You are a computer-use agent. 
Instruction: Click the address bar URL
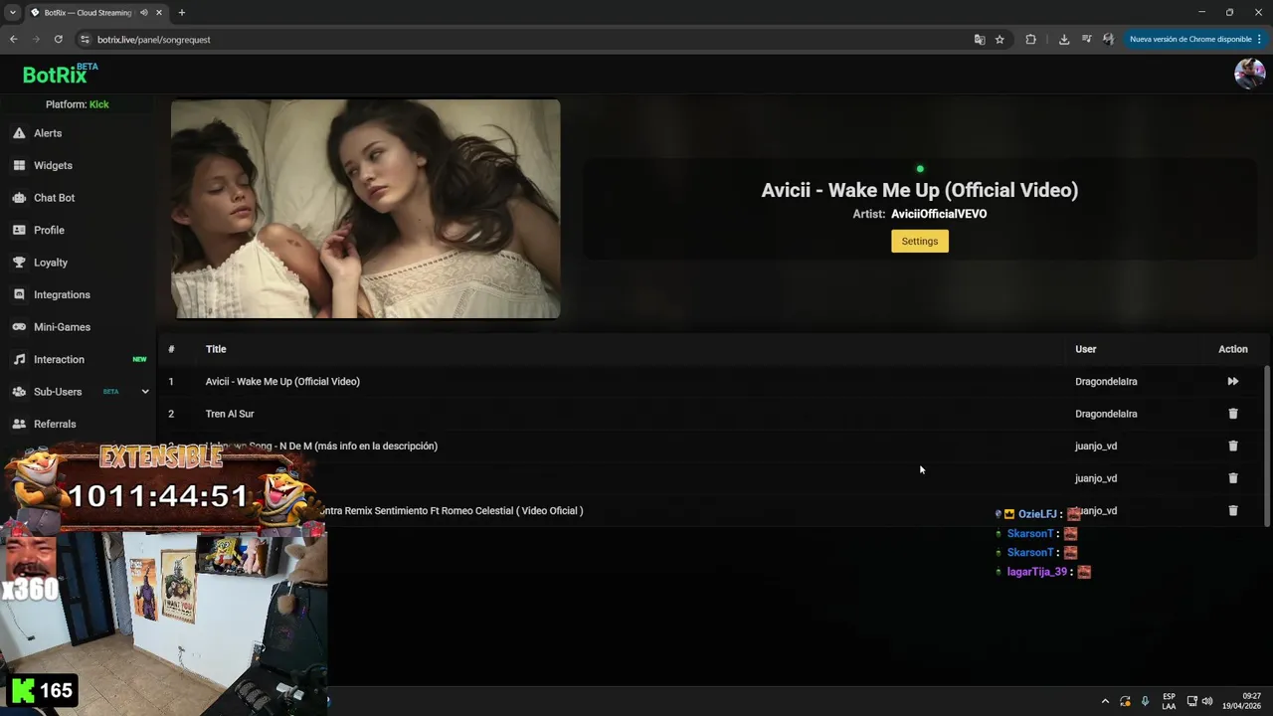tap(154, 40)
